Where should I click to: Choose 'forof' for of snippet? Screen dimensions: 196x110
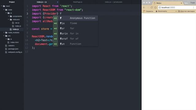75,39
